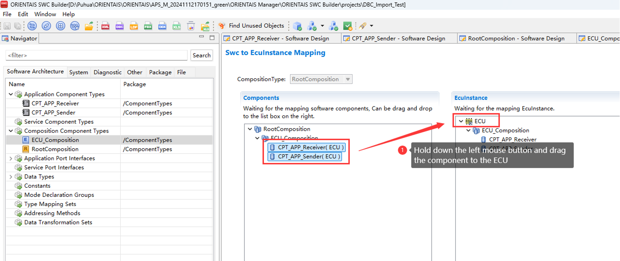Open the Window menu
The image size is (620, 261).
click(x=45, y=14)
